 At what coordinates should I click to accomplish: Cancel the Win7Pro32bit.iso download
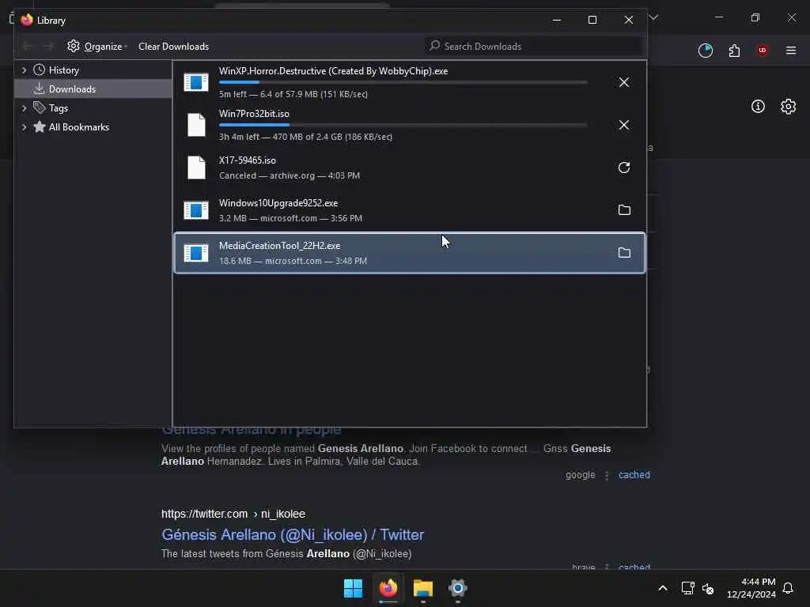624,125
